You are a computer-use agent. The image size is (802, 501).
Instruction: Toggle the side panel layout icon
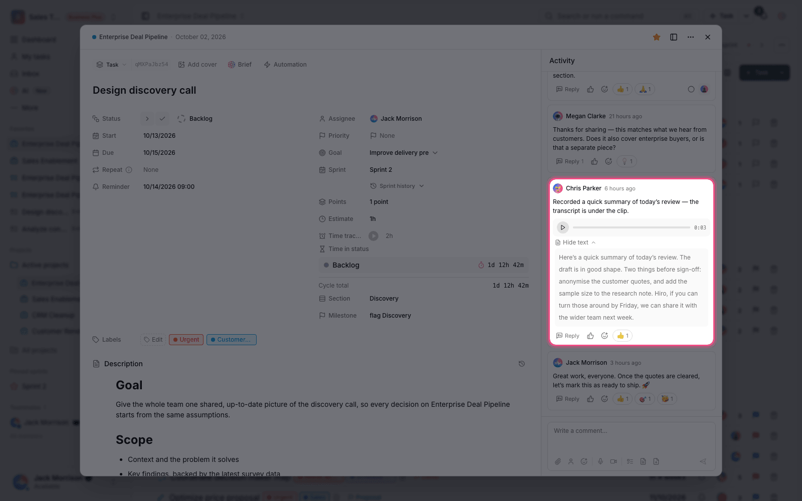[674, 37]
